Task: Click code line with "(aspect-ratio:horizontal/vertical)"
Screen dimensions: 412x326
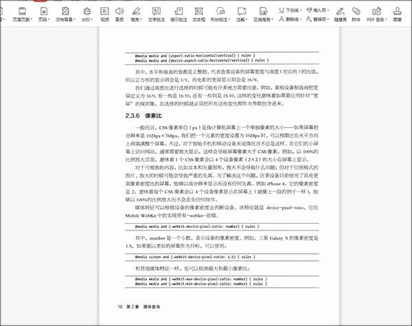Action: click(x=195, y=56)
